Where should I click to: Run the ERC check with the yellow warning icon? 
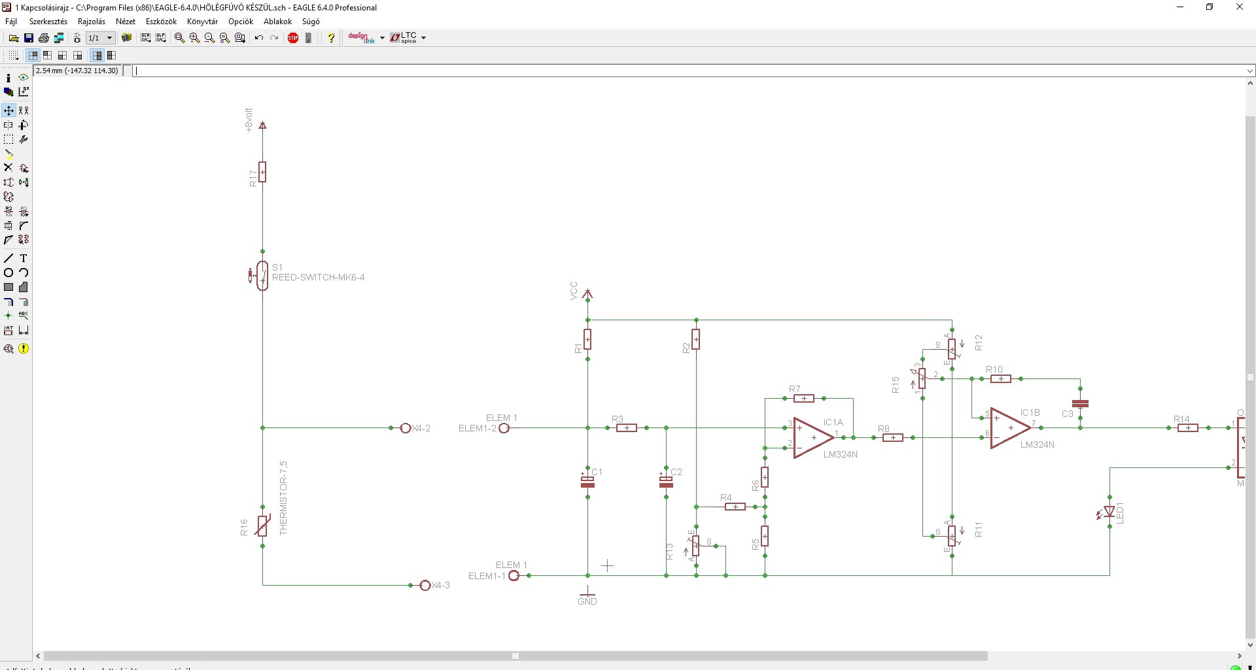pyautogui.click(x=24, y=348)
